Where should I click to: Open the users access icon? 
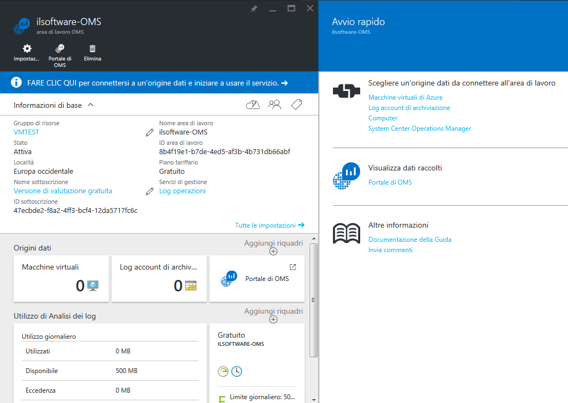tap(275, 105)
